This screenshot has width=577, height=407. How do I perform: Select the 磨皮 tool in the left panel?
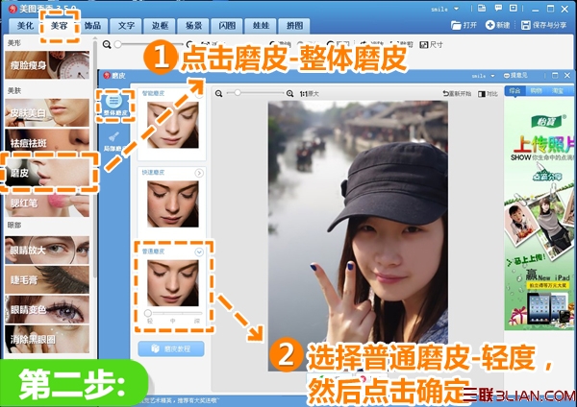point(47,172)
